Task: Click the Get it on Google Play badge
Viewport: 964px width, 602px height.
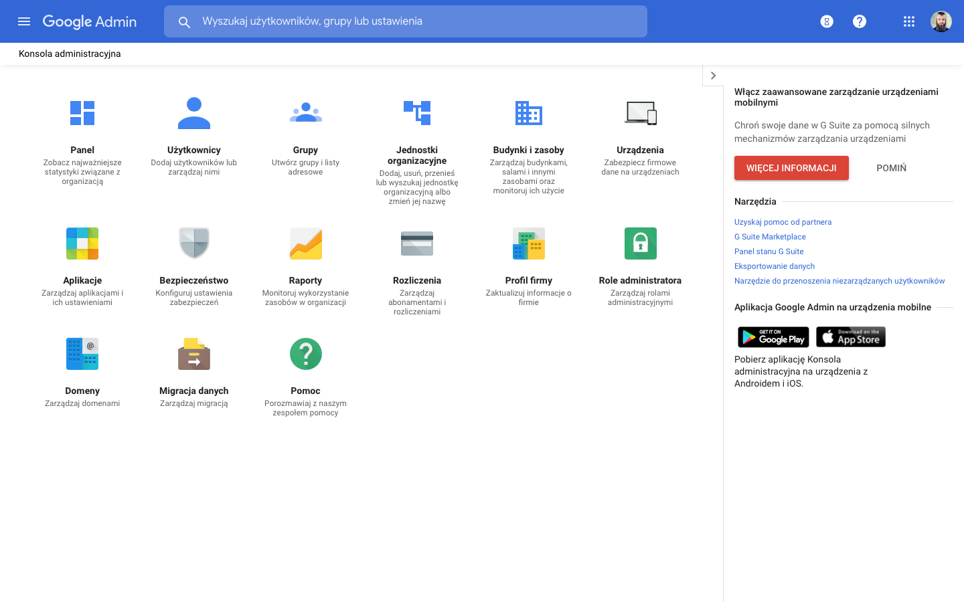Action: 773,337
